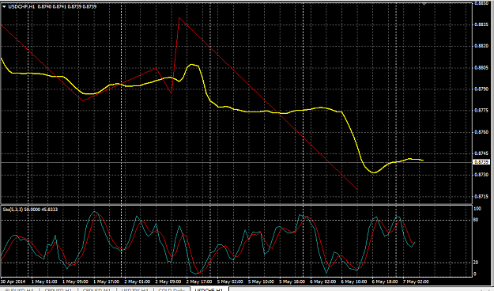Switch to the EURUSD,H1 chart tab

(x=19, y=289)
